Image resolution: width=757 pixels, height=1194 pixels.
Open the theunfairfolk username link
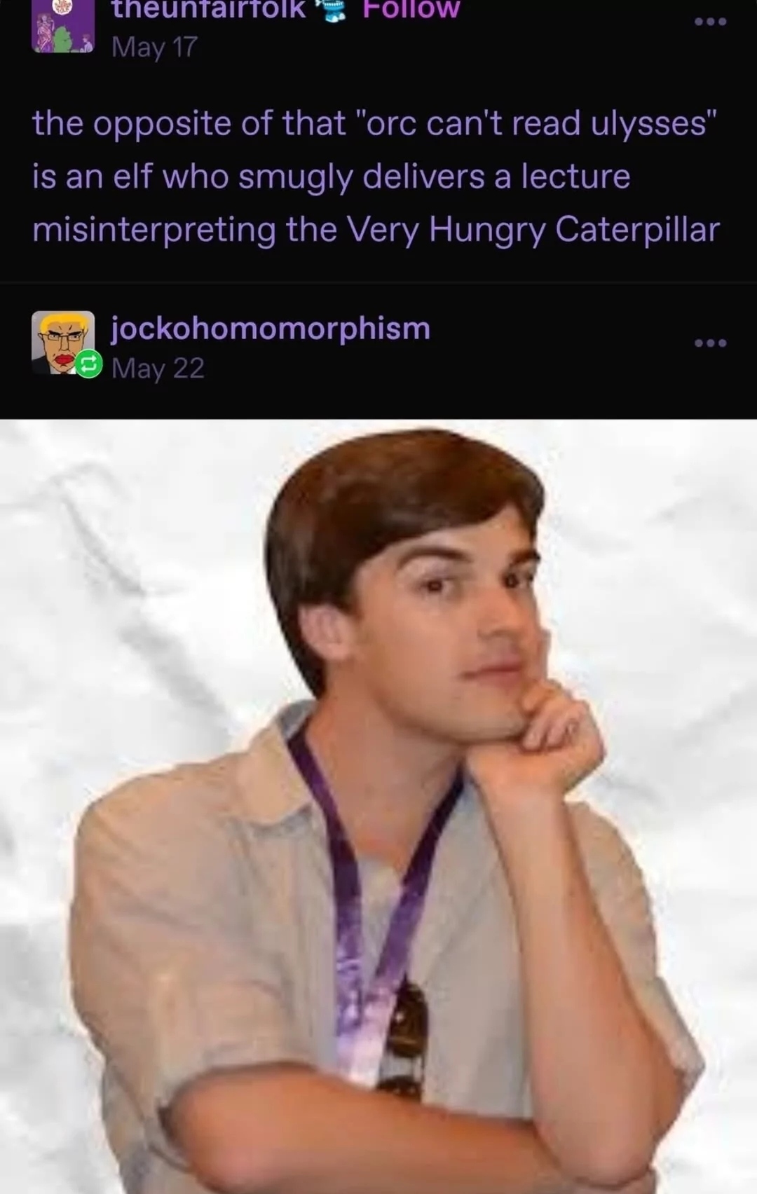209,10
